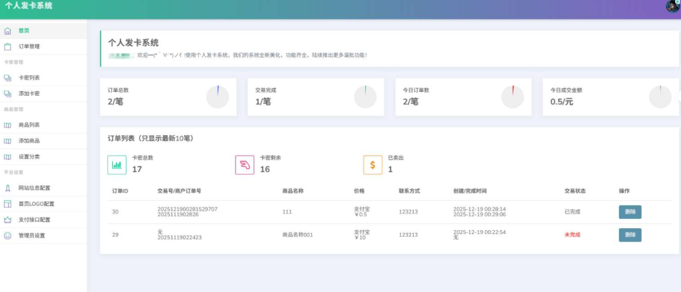This screenshot has height=292, width=681.
Task: Click the 交易号/商户订单号 column header
Action: tap(179, 191)
